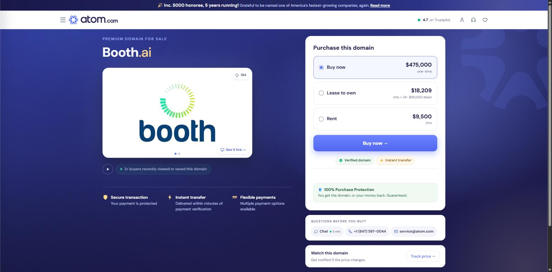
Task: Click the 2+ buyers recently viewed notice
Action: [163, 169]
